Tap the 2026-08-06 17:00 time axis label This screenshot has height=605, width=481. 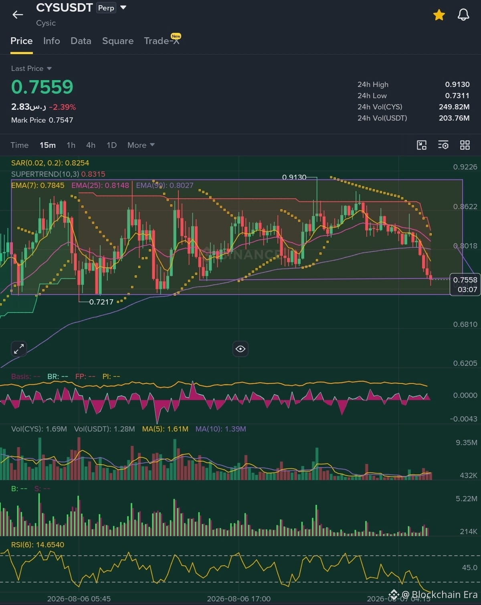pos(239,599)
